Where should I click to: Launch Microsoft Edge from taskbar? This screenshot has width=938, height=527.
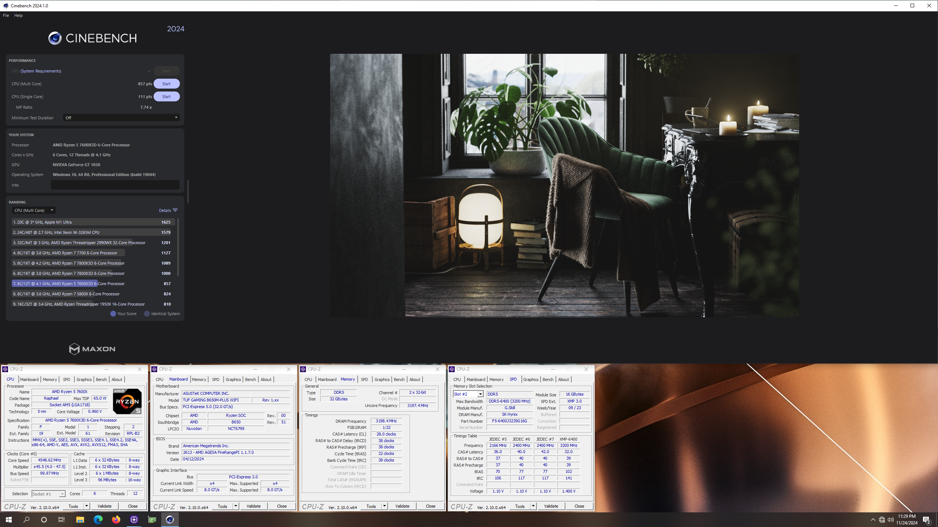tap(98, 520)
